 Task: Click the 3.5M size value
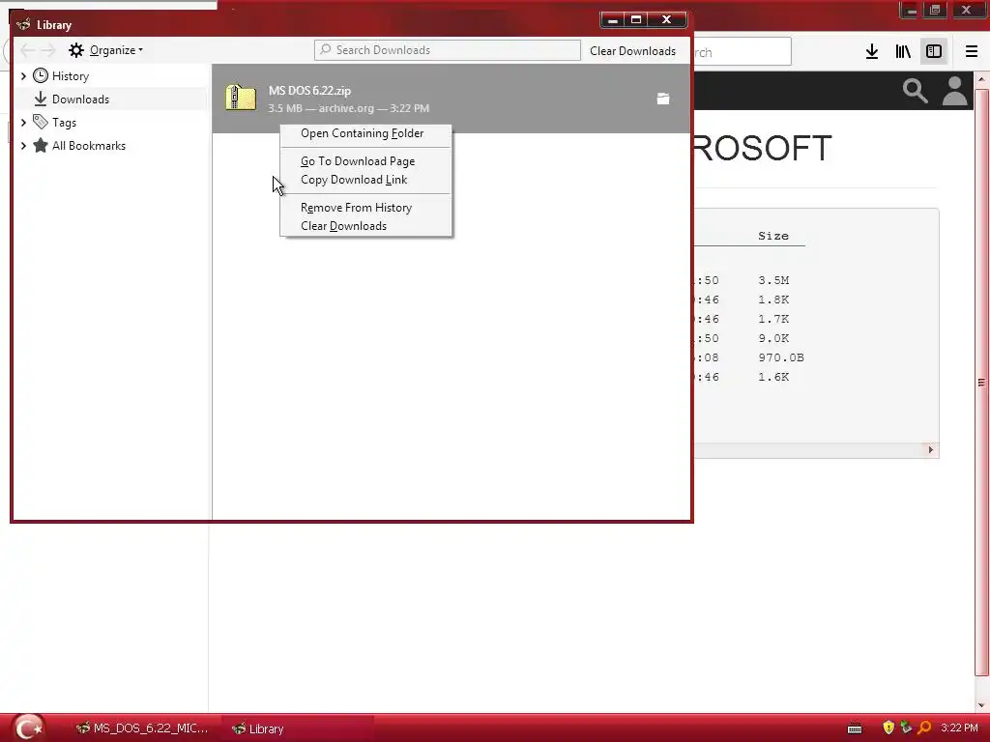pyautogui.click(x=773, y=280)
